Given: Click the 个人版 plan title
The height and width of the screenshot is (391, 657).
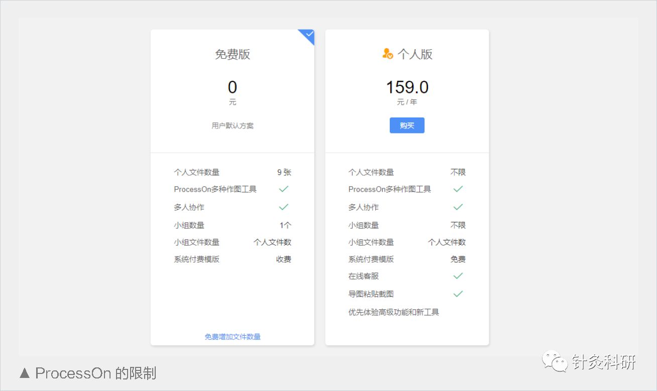Looking at the screenshot, I should [415, 54].
